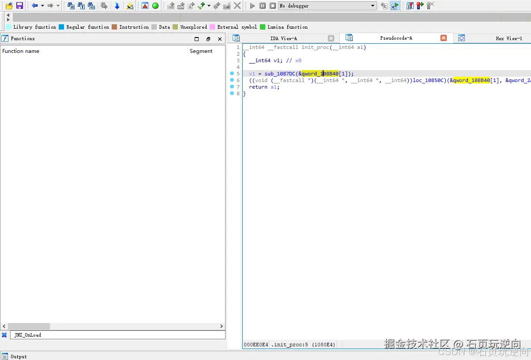Click Functions list horizontal scrollbar thumb
Viewport: 531px width, 360px height.
(x=29, y=326)
